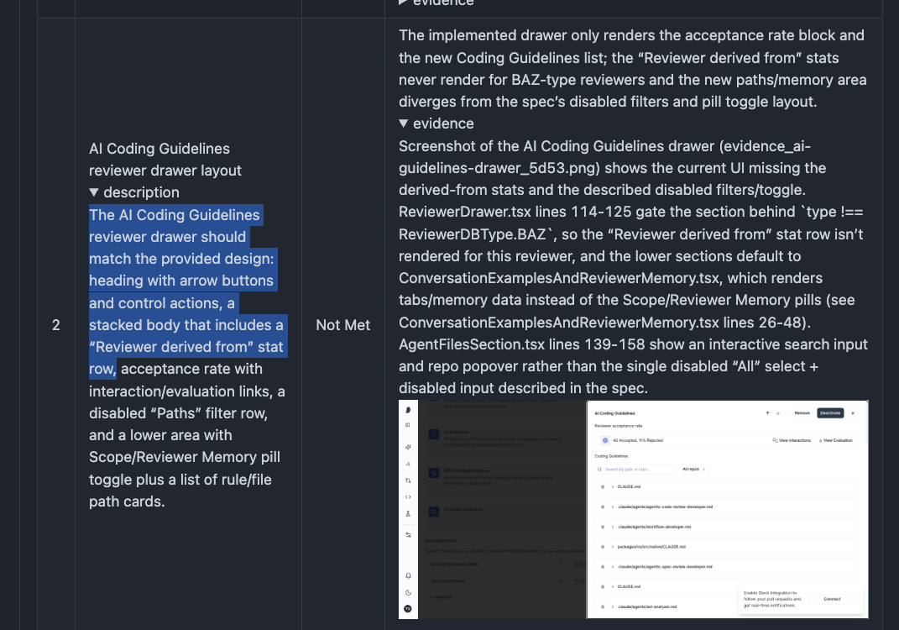
Task: Open the AI Coding Guidelines drawer screenshot thumbnail
Action: pos(633,509)
